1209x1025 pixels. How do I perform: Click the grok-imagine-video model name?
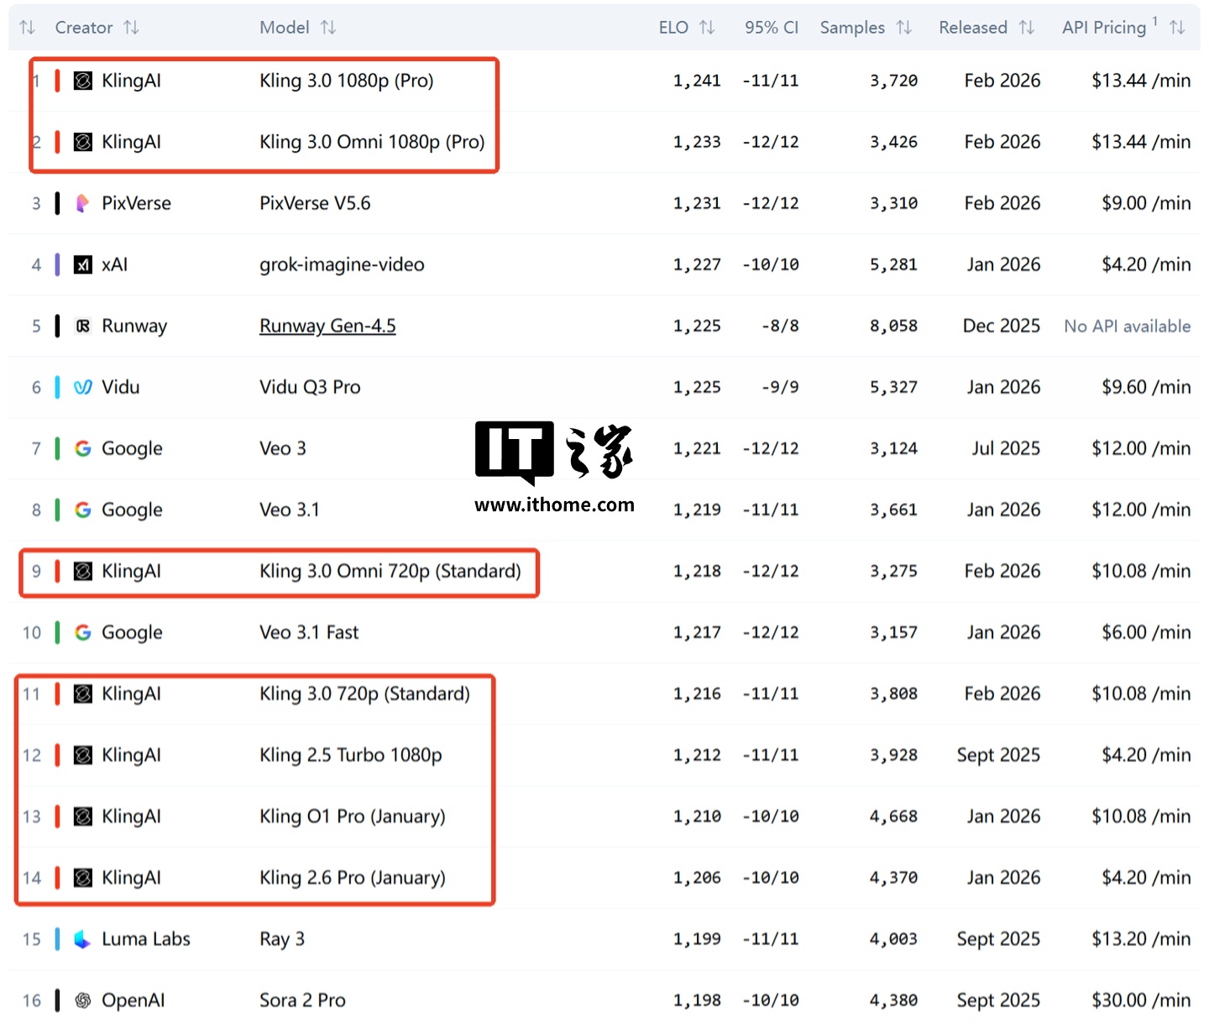(x=342, y=264)
